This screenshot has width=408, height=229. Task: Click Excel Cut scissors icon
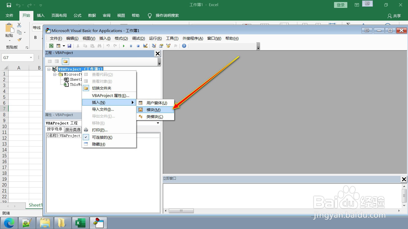19,25
